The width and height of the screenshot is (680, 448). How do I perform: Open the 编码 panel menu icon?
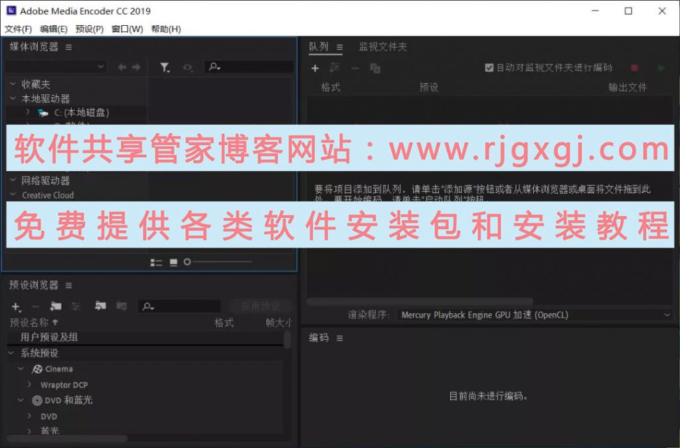(339, 338)
